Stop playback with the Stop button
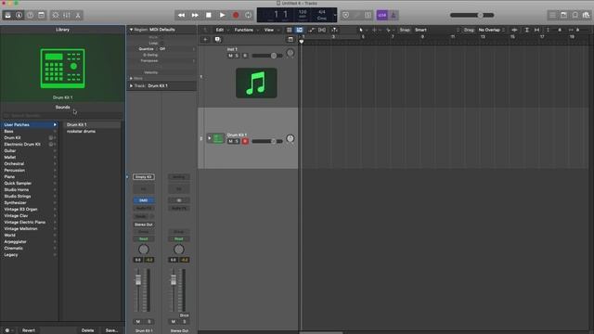This screenshot has width=594, height=334. [209, 15]
